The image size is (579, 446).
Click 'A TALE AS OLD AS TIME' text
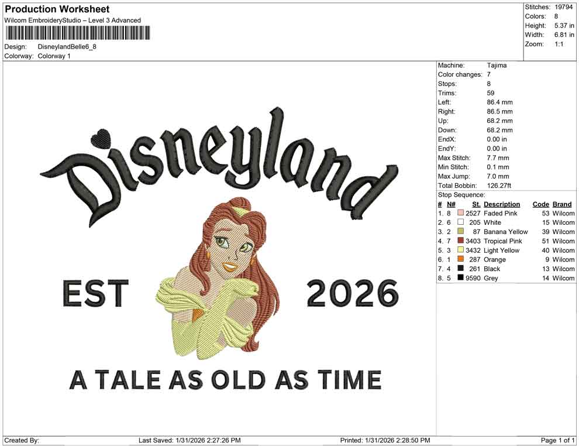coord(226,380)
